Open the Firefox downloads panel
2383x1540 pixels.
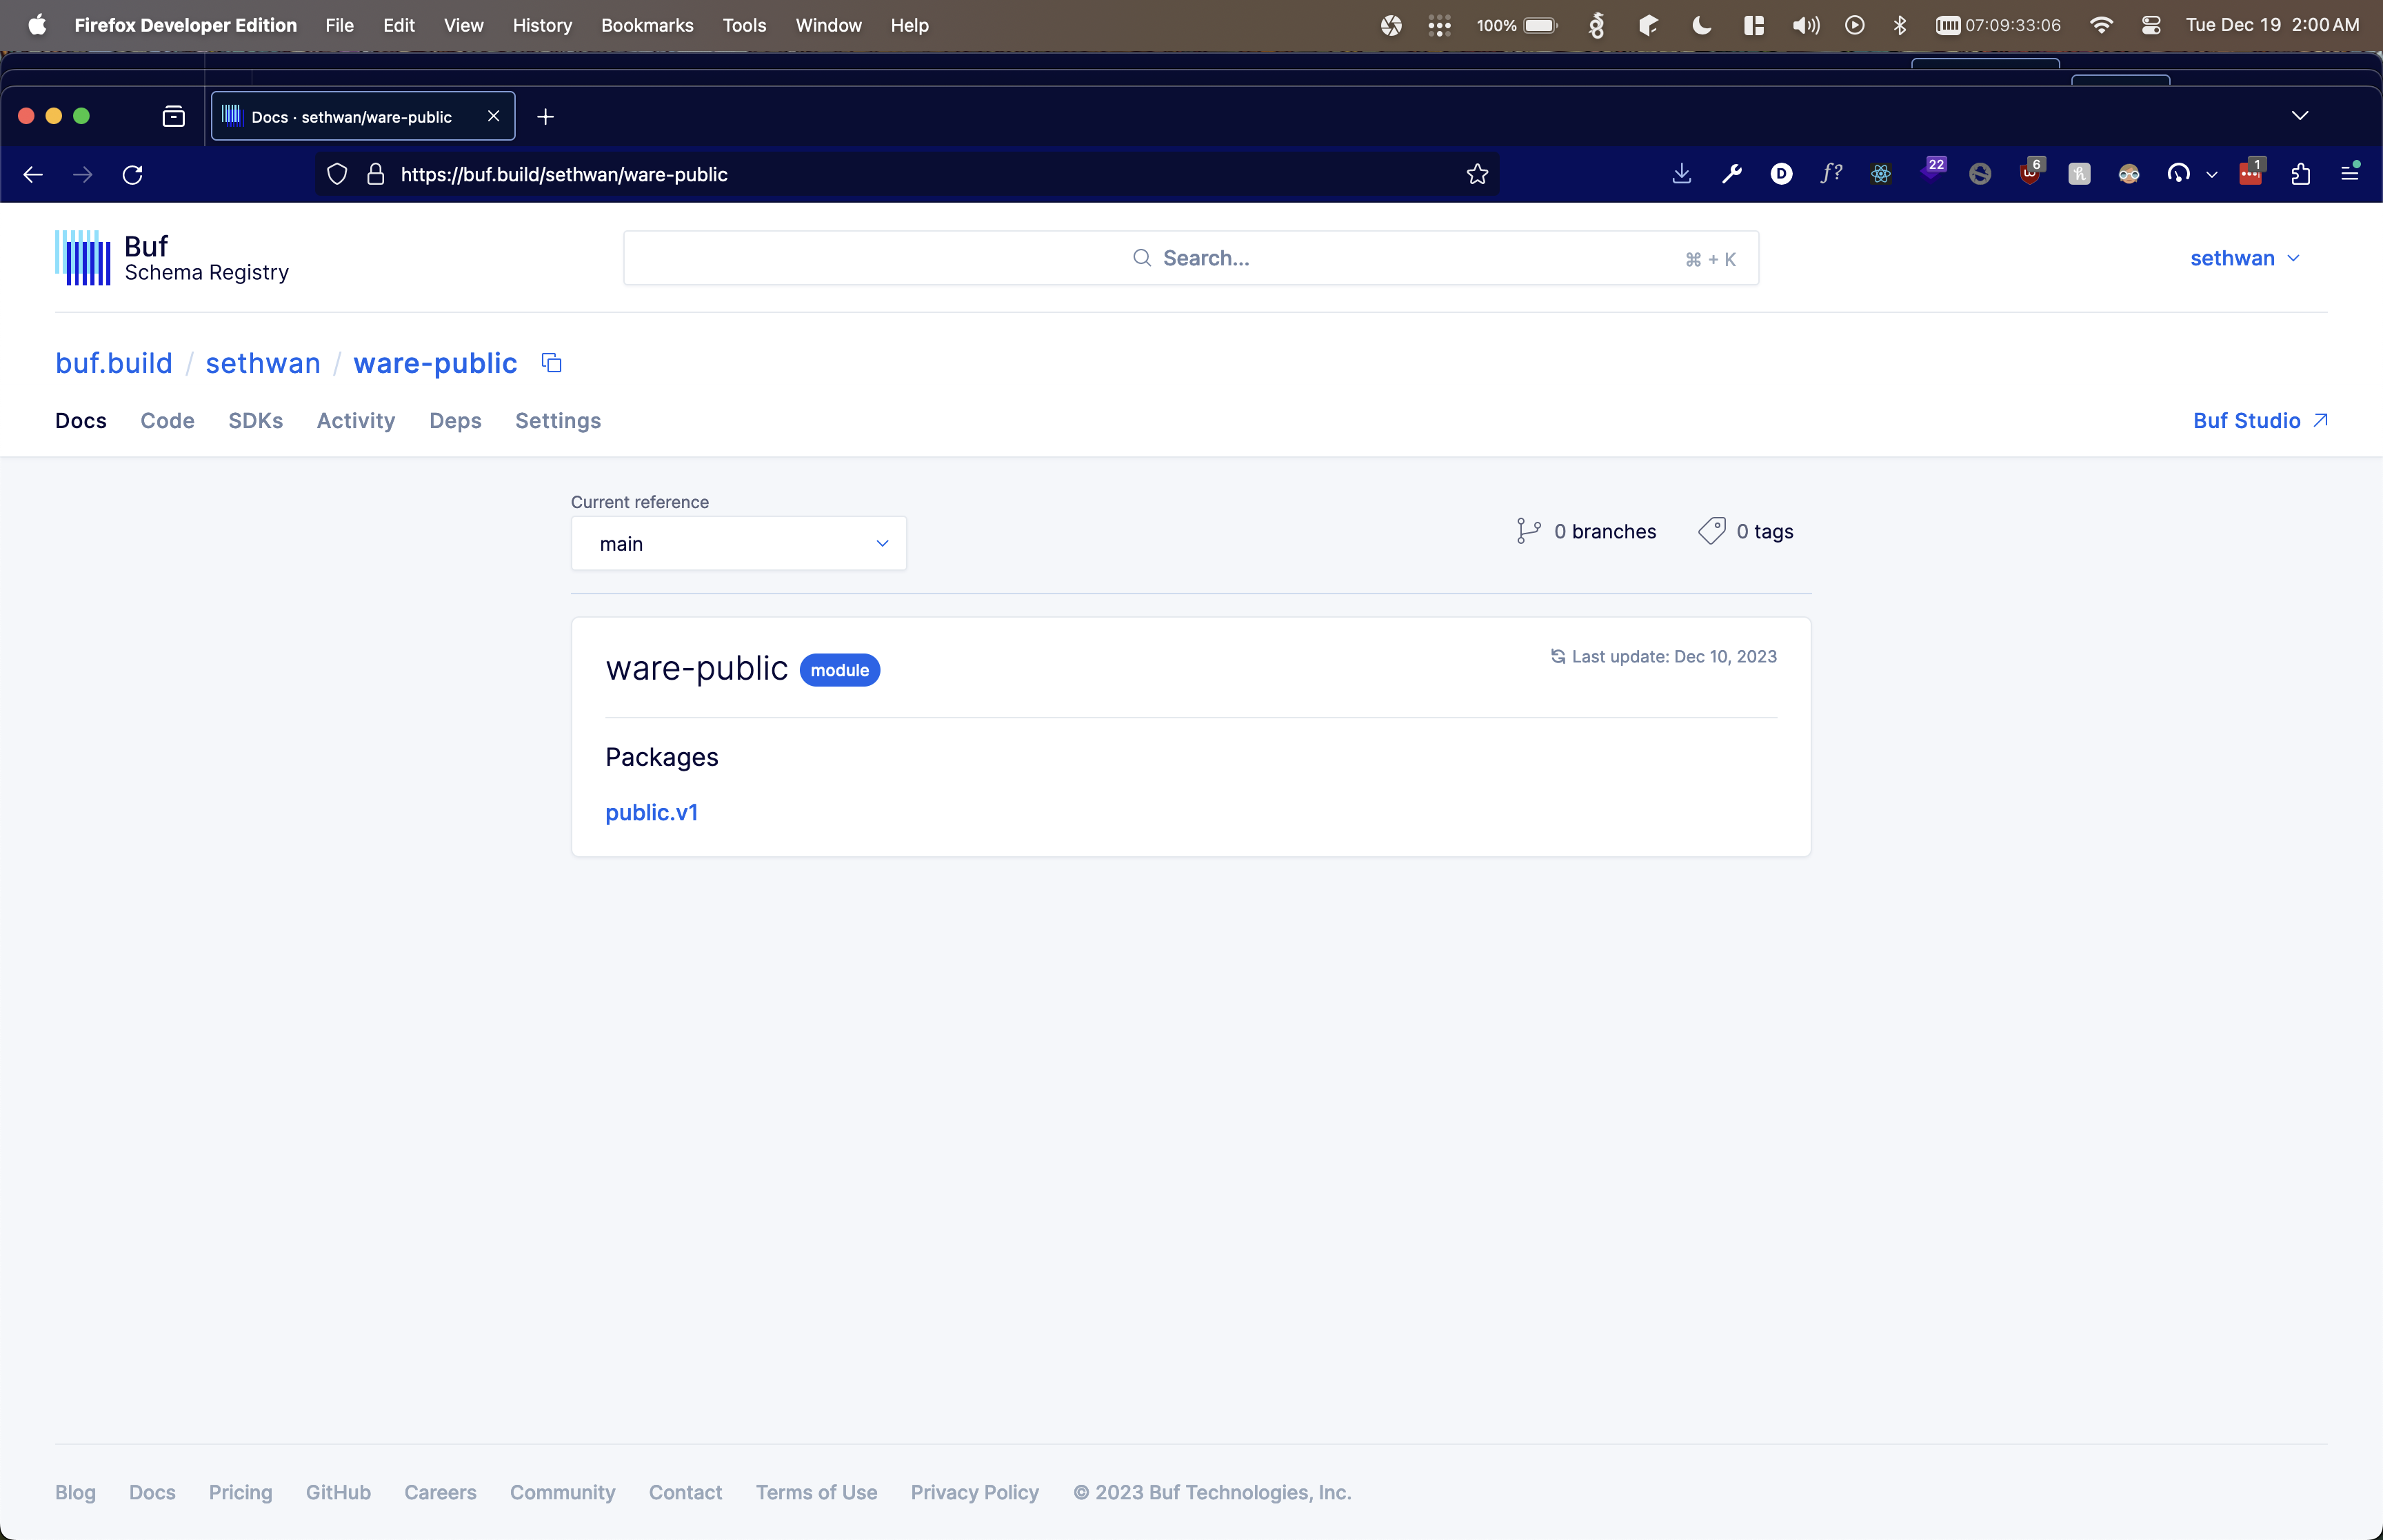point(1681,174)
